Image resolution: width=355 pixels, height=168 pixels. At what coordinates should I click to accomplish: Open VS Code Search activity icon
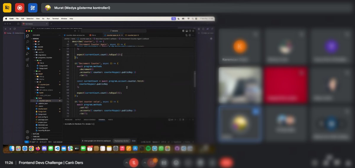click(28, 42)
